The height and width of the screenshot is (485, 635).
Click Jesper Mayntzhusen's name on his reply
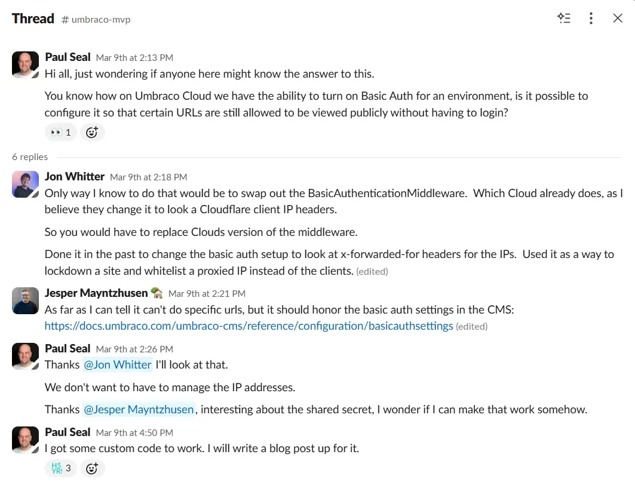tap(96, 293)
